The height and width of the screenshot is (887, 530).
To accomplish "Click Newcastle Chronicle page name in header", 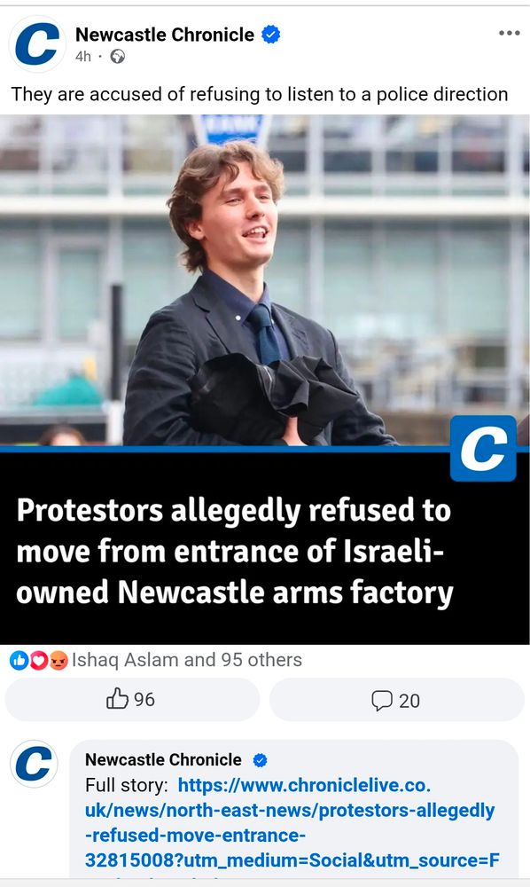I will 165,35.
